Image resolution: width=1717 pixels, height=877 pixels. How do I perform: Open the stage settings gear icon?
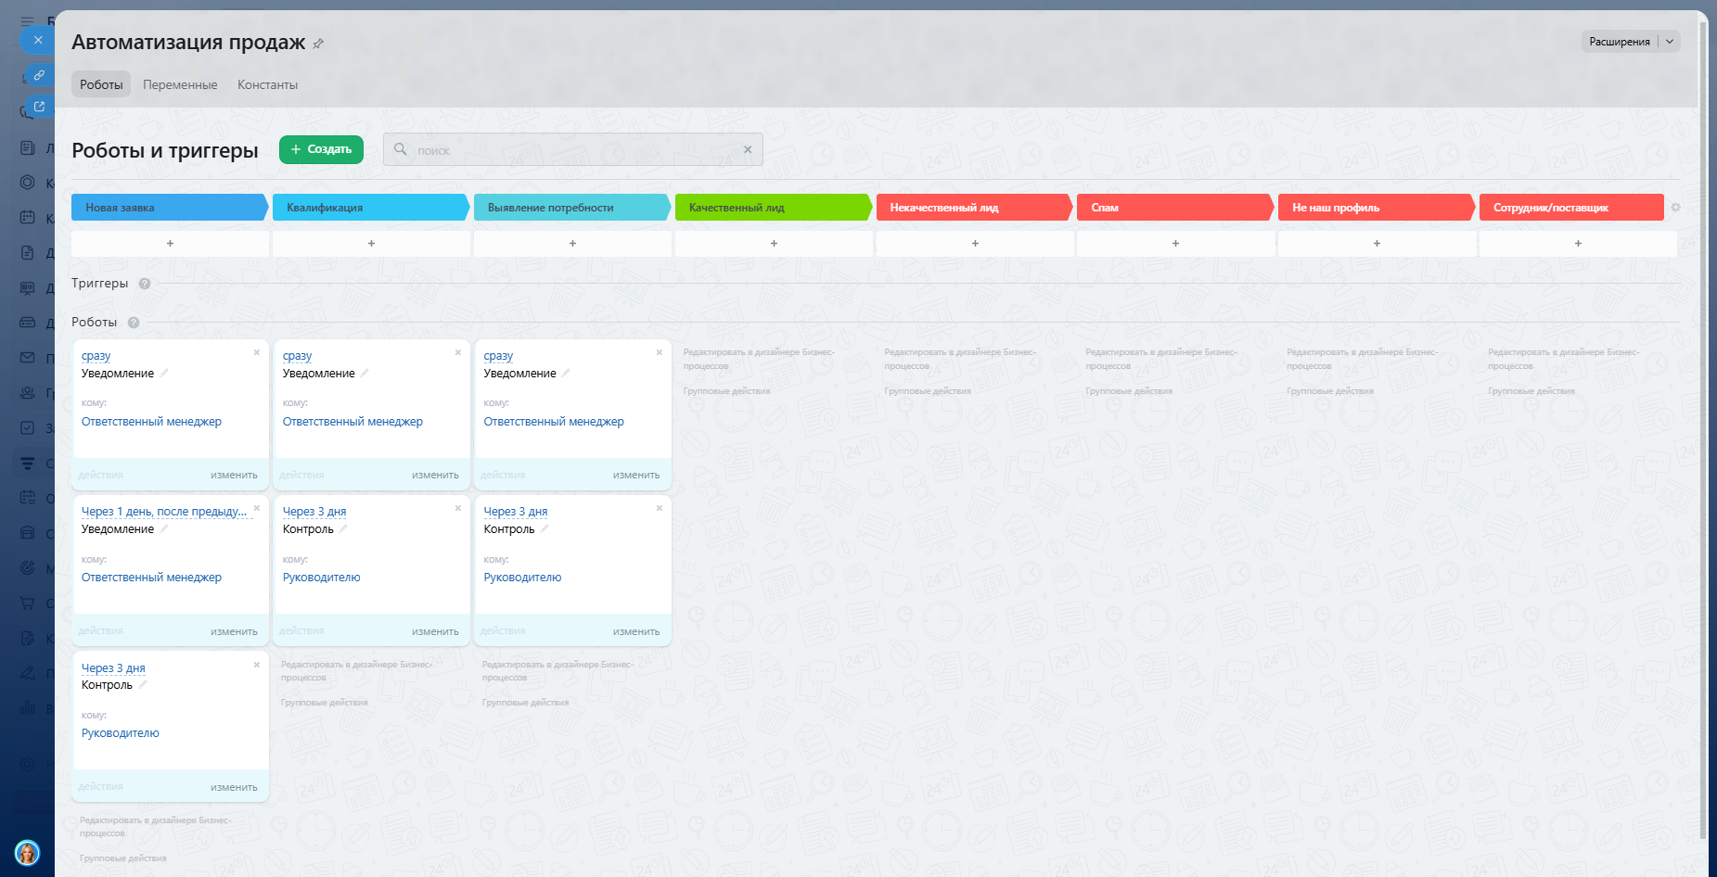point(1675,208)
